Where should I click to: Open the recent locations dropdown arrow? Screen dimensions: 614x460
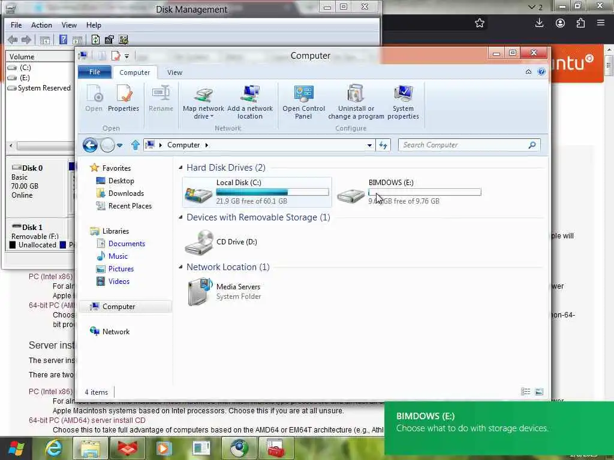tap(119, 145)
